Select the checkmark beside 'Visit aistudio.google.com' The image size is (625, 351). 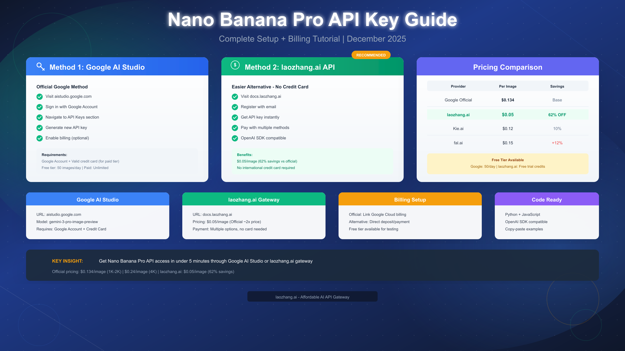40,96
